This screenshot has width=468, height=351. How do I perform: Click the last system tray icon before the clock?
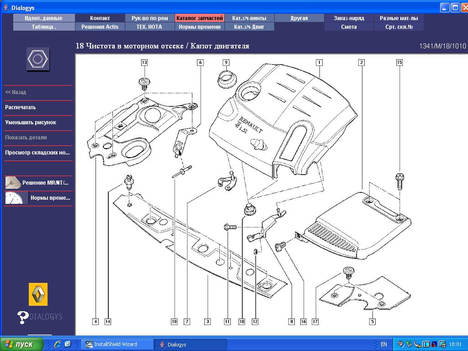[x=442, y=344]
